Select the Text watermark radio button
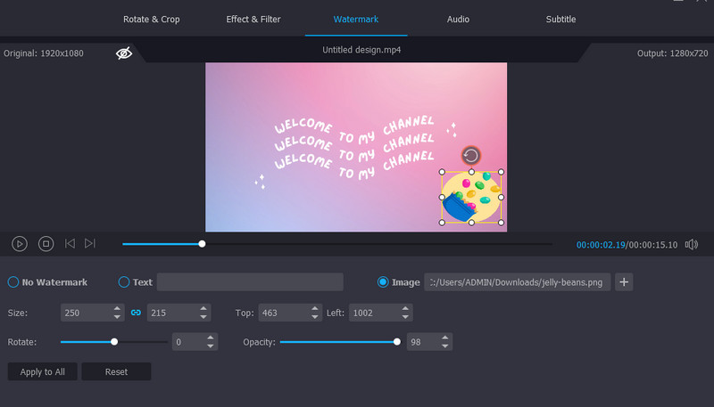Screen dimensions: 714x407 tap(124, 282)
